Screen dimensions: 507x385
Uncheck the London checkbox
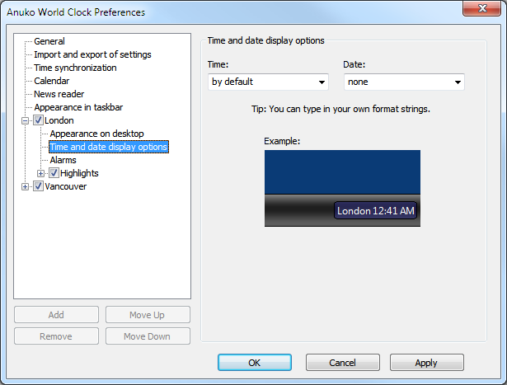pyautogui.click(x=38, y=120)
